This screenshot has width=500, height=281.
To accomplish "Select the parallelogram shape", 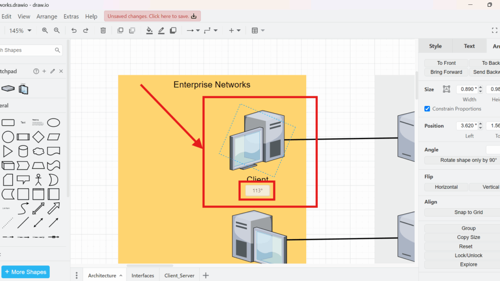I will 54,137.
